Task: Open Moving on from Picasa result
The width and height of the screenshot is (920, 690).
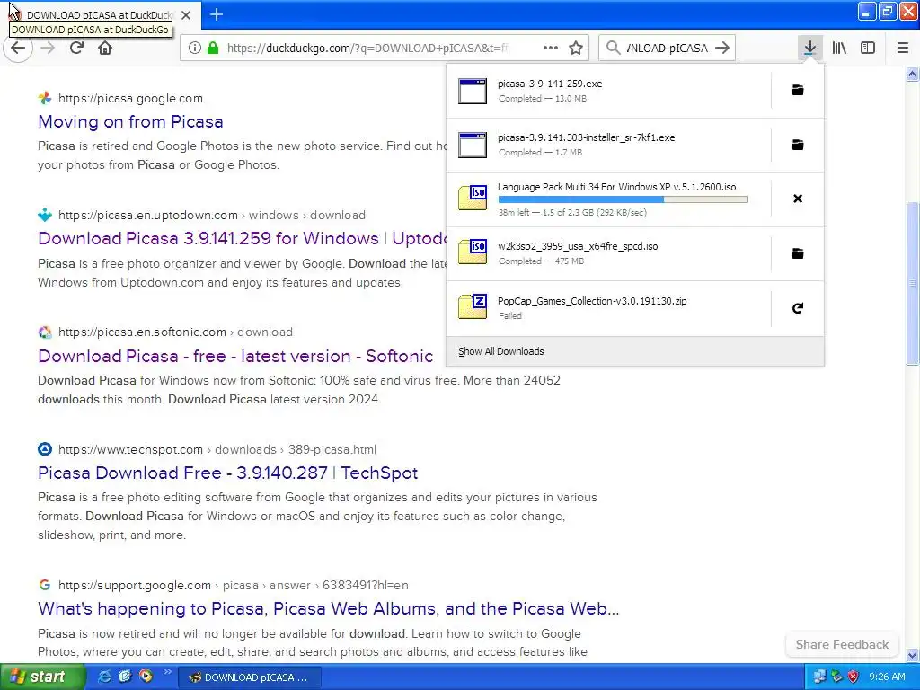Action: (130, 121)
